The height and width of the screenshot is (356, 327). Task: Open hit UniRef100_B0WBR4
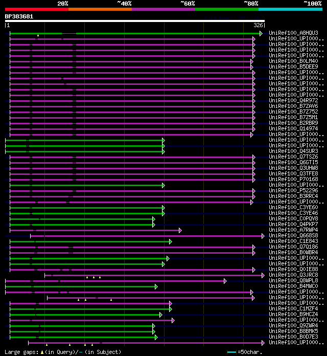[293, 252]
